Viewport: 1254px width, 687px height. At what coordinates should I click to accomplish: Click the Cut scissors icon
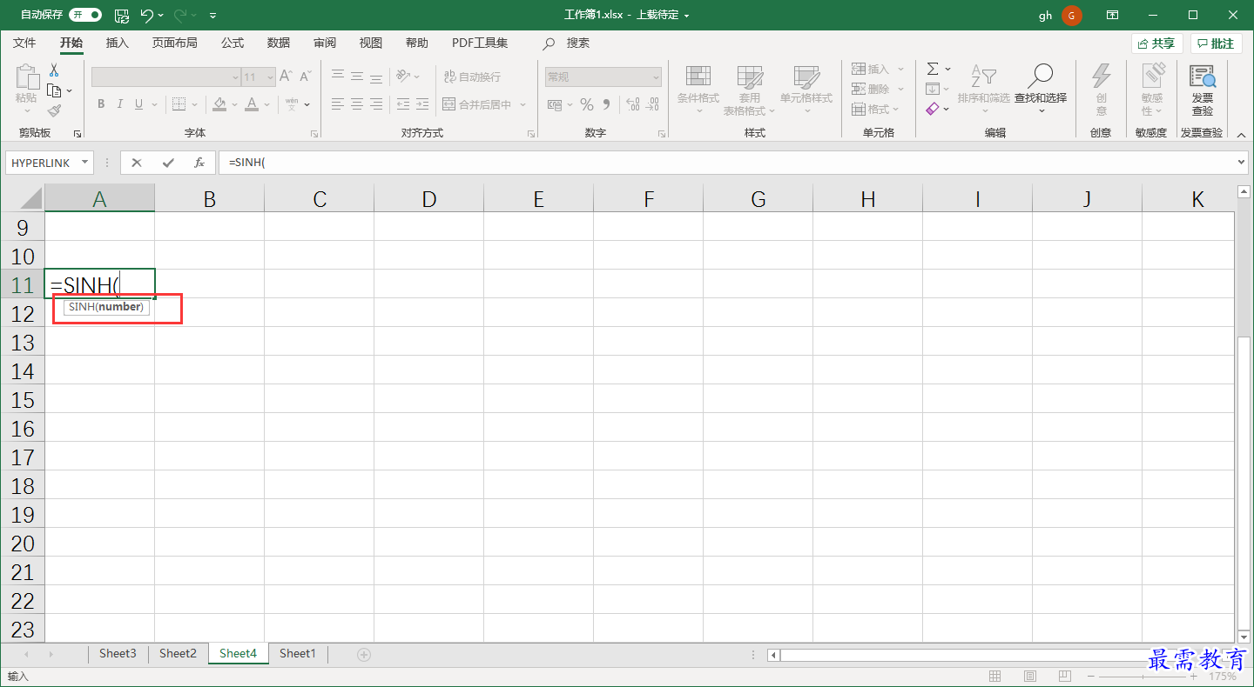click(54, 70)
